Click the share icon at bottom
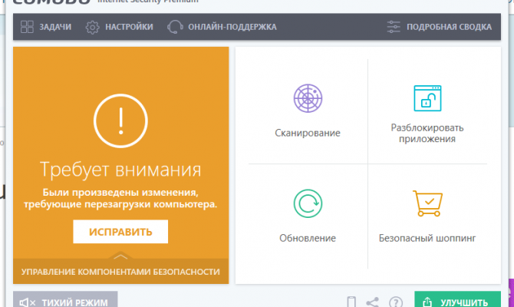Image resolution: width=514 pixels, height=307 pixels. tap(373, 302)
